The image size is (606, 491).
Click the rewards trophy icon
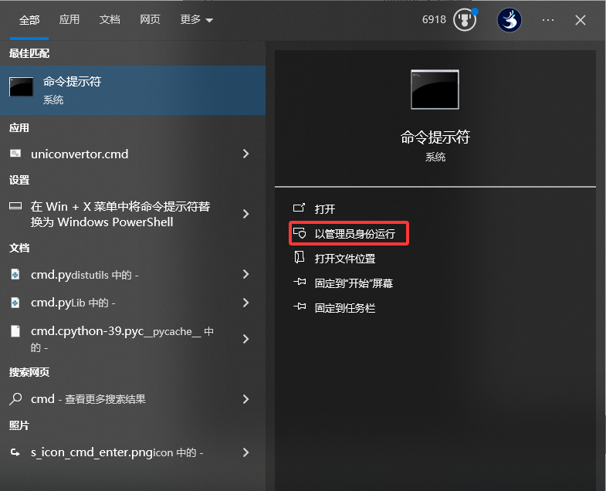(465, 20)
